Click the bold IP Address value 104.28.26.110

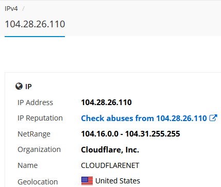(106, 103)
